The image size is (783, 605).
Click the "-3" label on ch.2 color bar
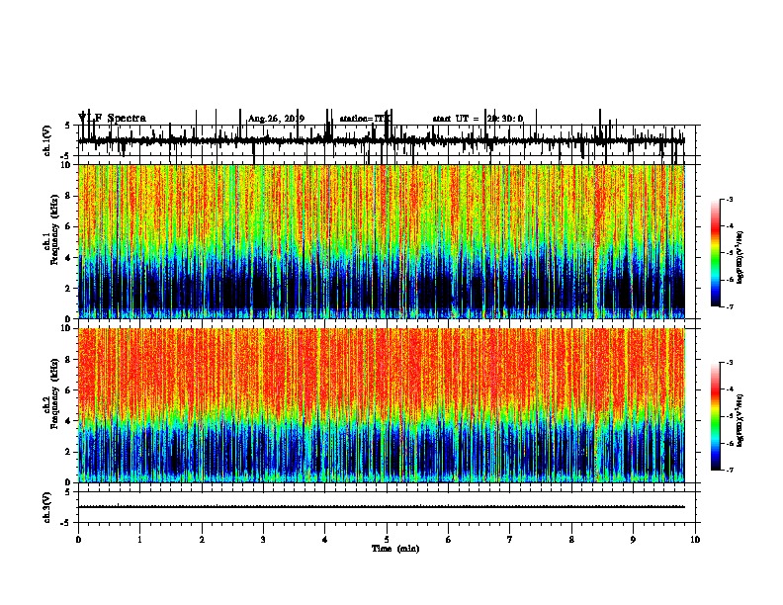pyautogui.click(x=730, y=363)
